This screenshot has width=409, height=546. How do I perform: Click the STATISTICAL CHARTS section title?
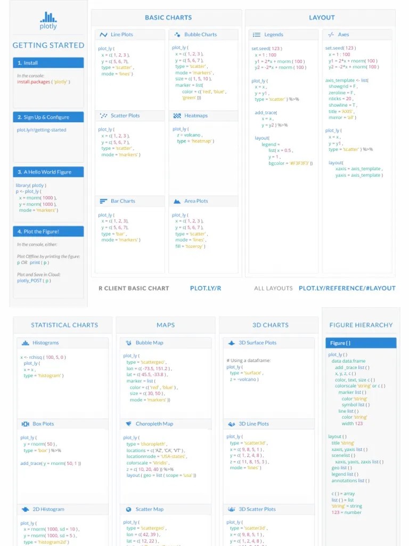[x=64, y=325]
